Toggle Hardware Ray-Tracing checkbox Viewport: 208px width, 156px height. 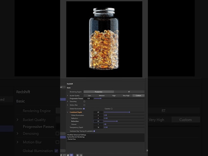(x=94, y=131)
